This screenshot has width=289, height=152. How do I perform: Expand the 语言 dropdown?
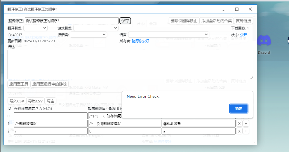pos(168,34)
